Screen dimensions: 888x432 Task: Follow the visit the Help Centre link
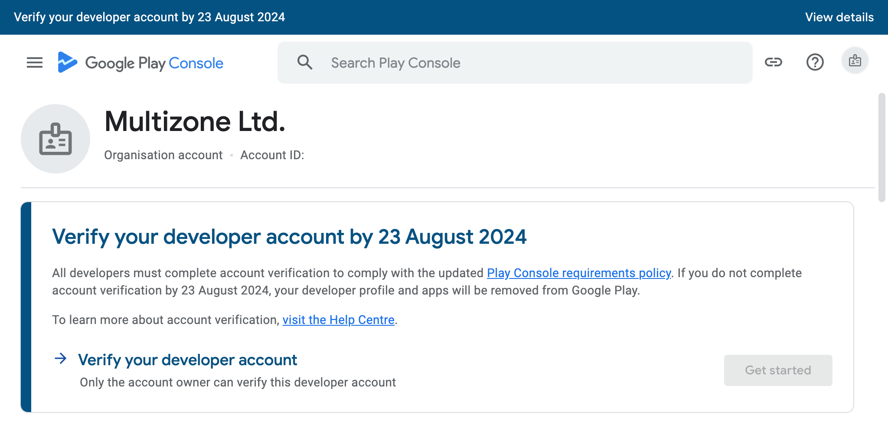click(x=338, y=320)
